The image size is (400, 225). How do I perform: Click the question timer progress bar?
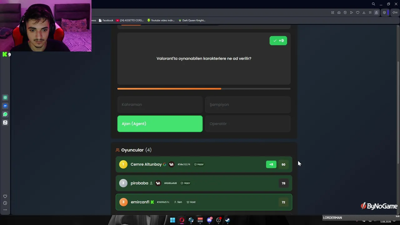click(204, 89)
